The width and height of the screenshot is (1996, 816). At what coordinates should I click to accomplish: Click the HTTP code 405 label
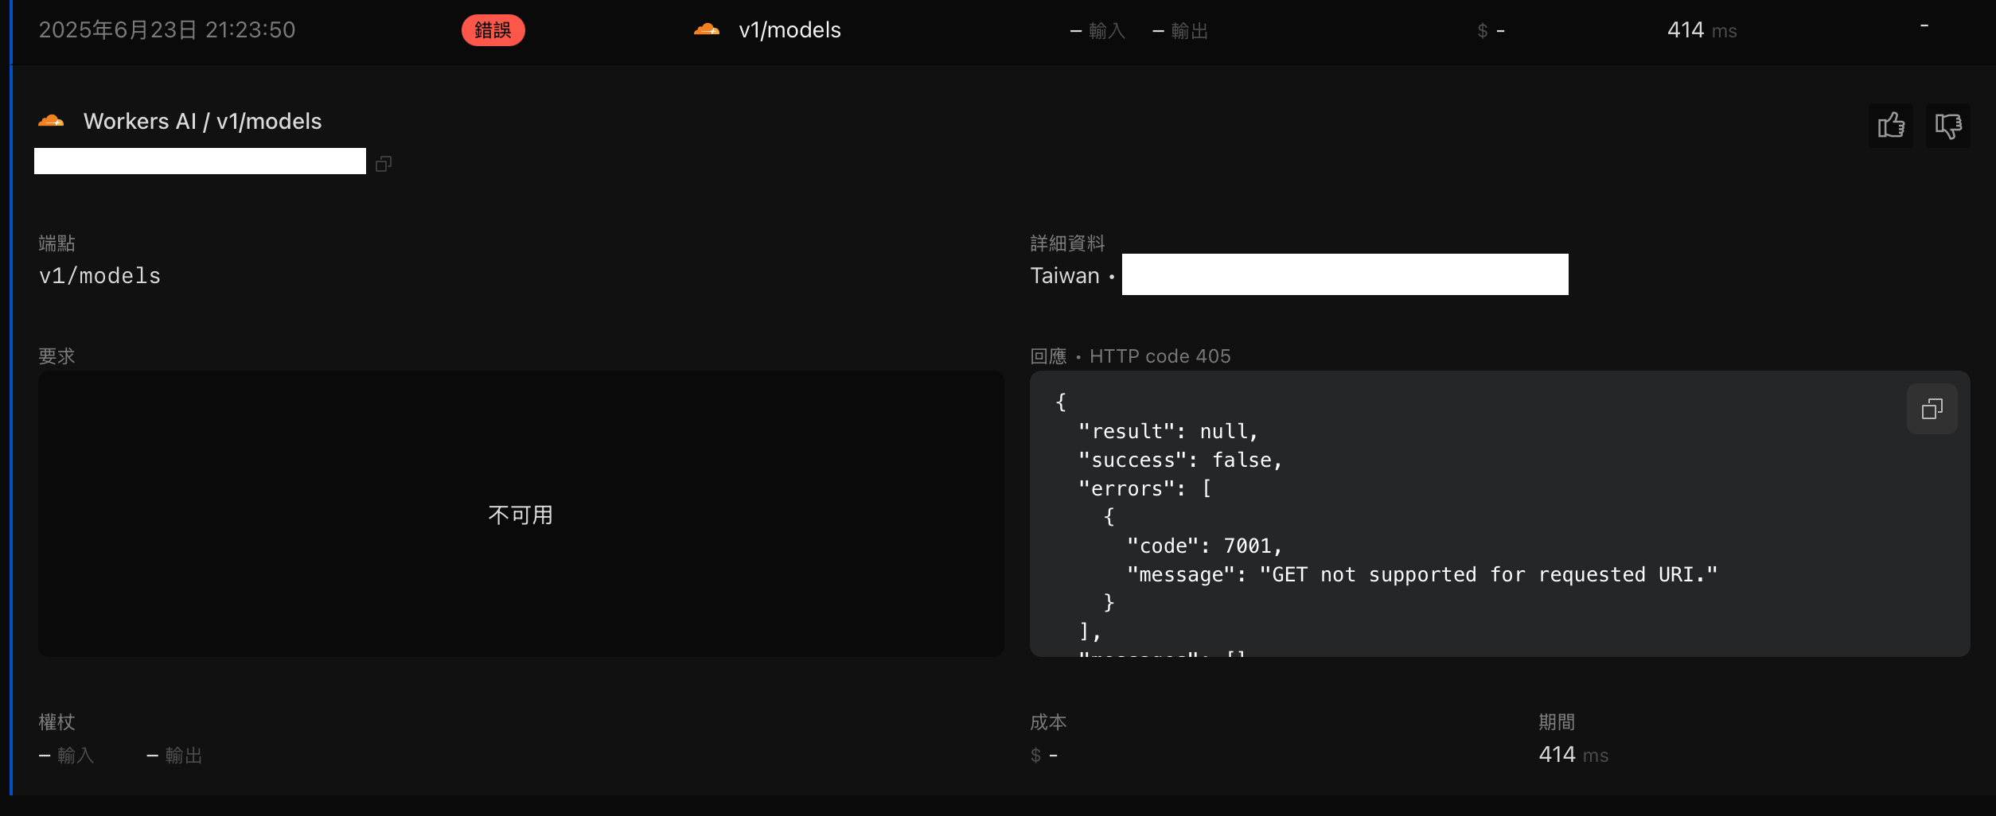[1160, 356]
